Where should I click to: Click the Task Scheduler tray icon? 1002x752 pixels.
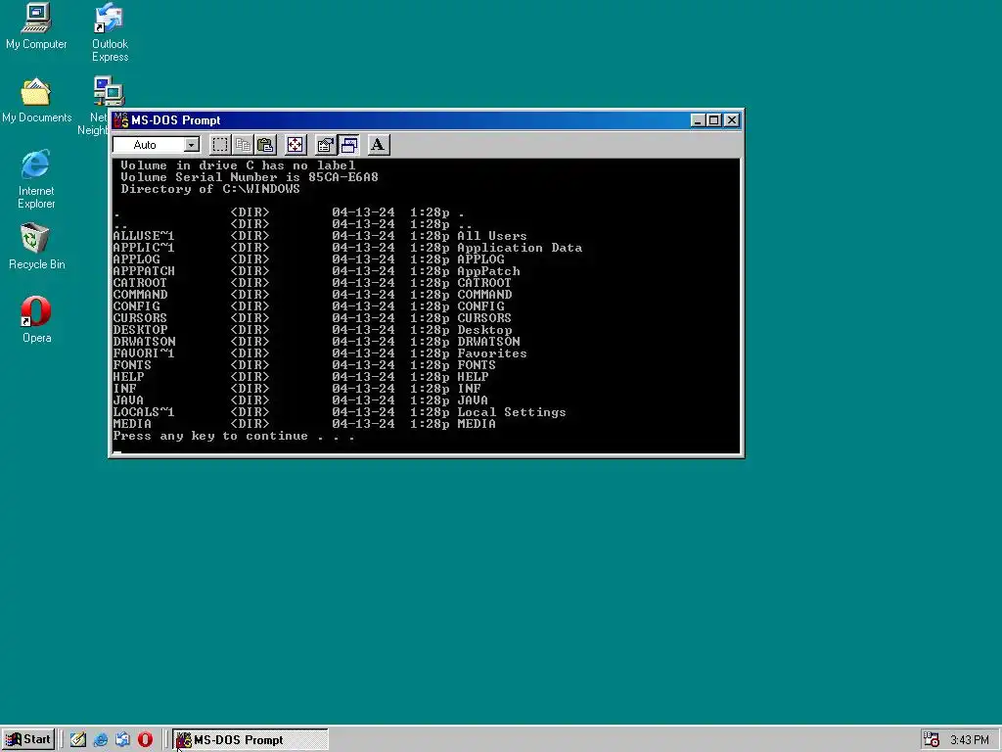coord(932,740)
